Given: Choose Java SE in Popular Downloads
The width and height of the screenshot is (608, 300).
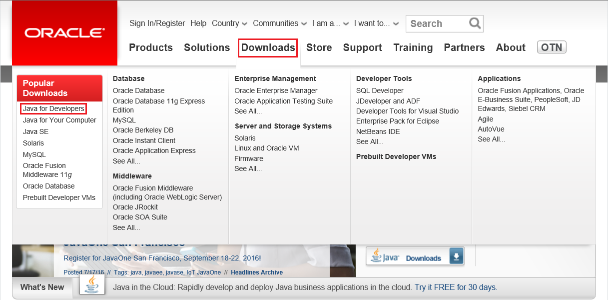Looking at the screenshot, I should tap(35, 131).
